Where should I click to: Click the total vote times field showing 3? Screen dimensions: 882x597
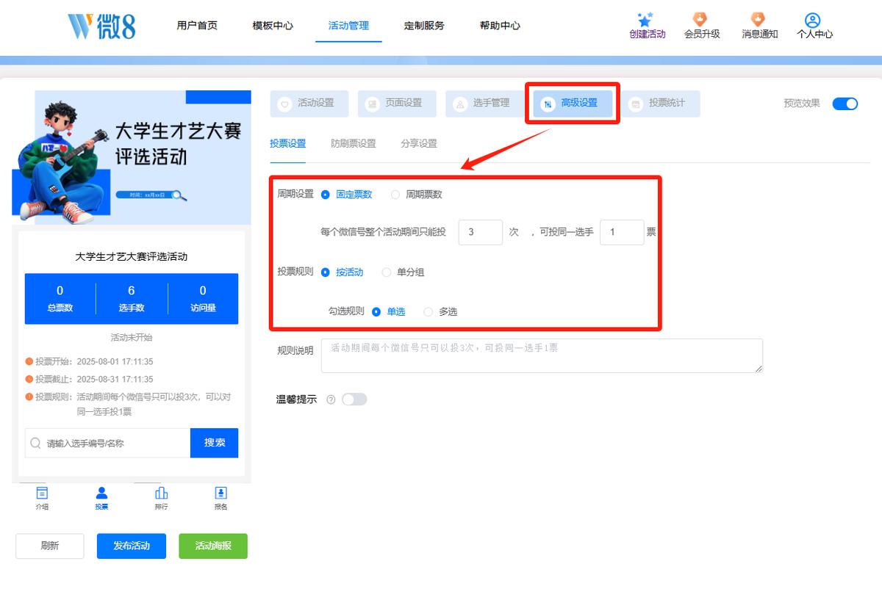click(x=481, y=233)
